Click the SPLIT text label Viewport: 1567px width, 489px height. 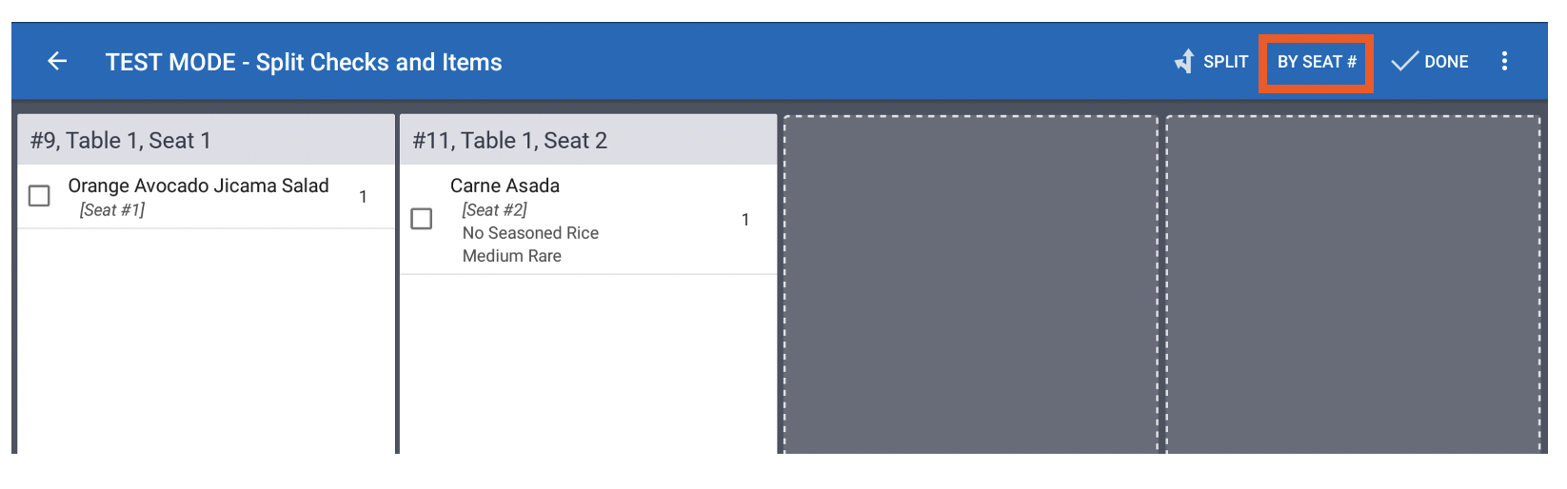(1225, 62)
